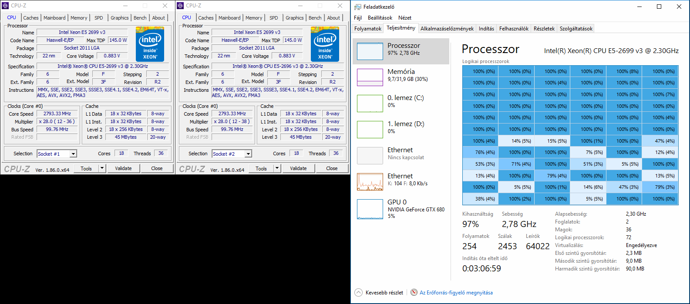690x304 pixels.
Task: Open About tab in right CPU-Z window
Action: [x=333, y=18]
